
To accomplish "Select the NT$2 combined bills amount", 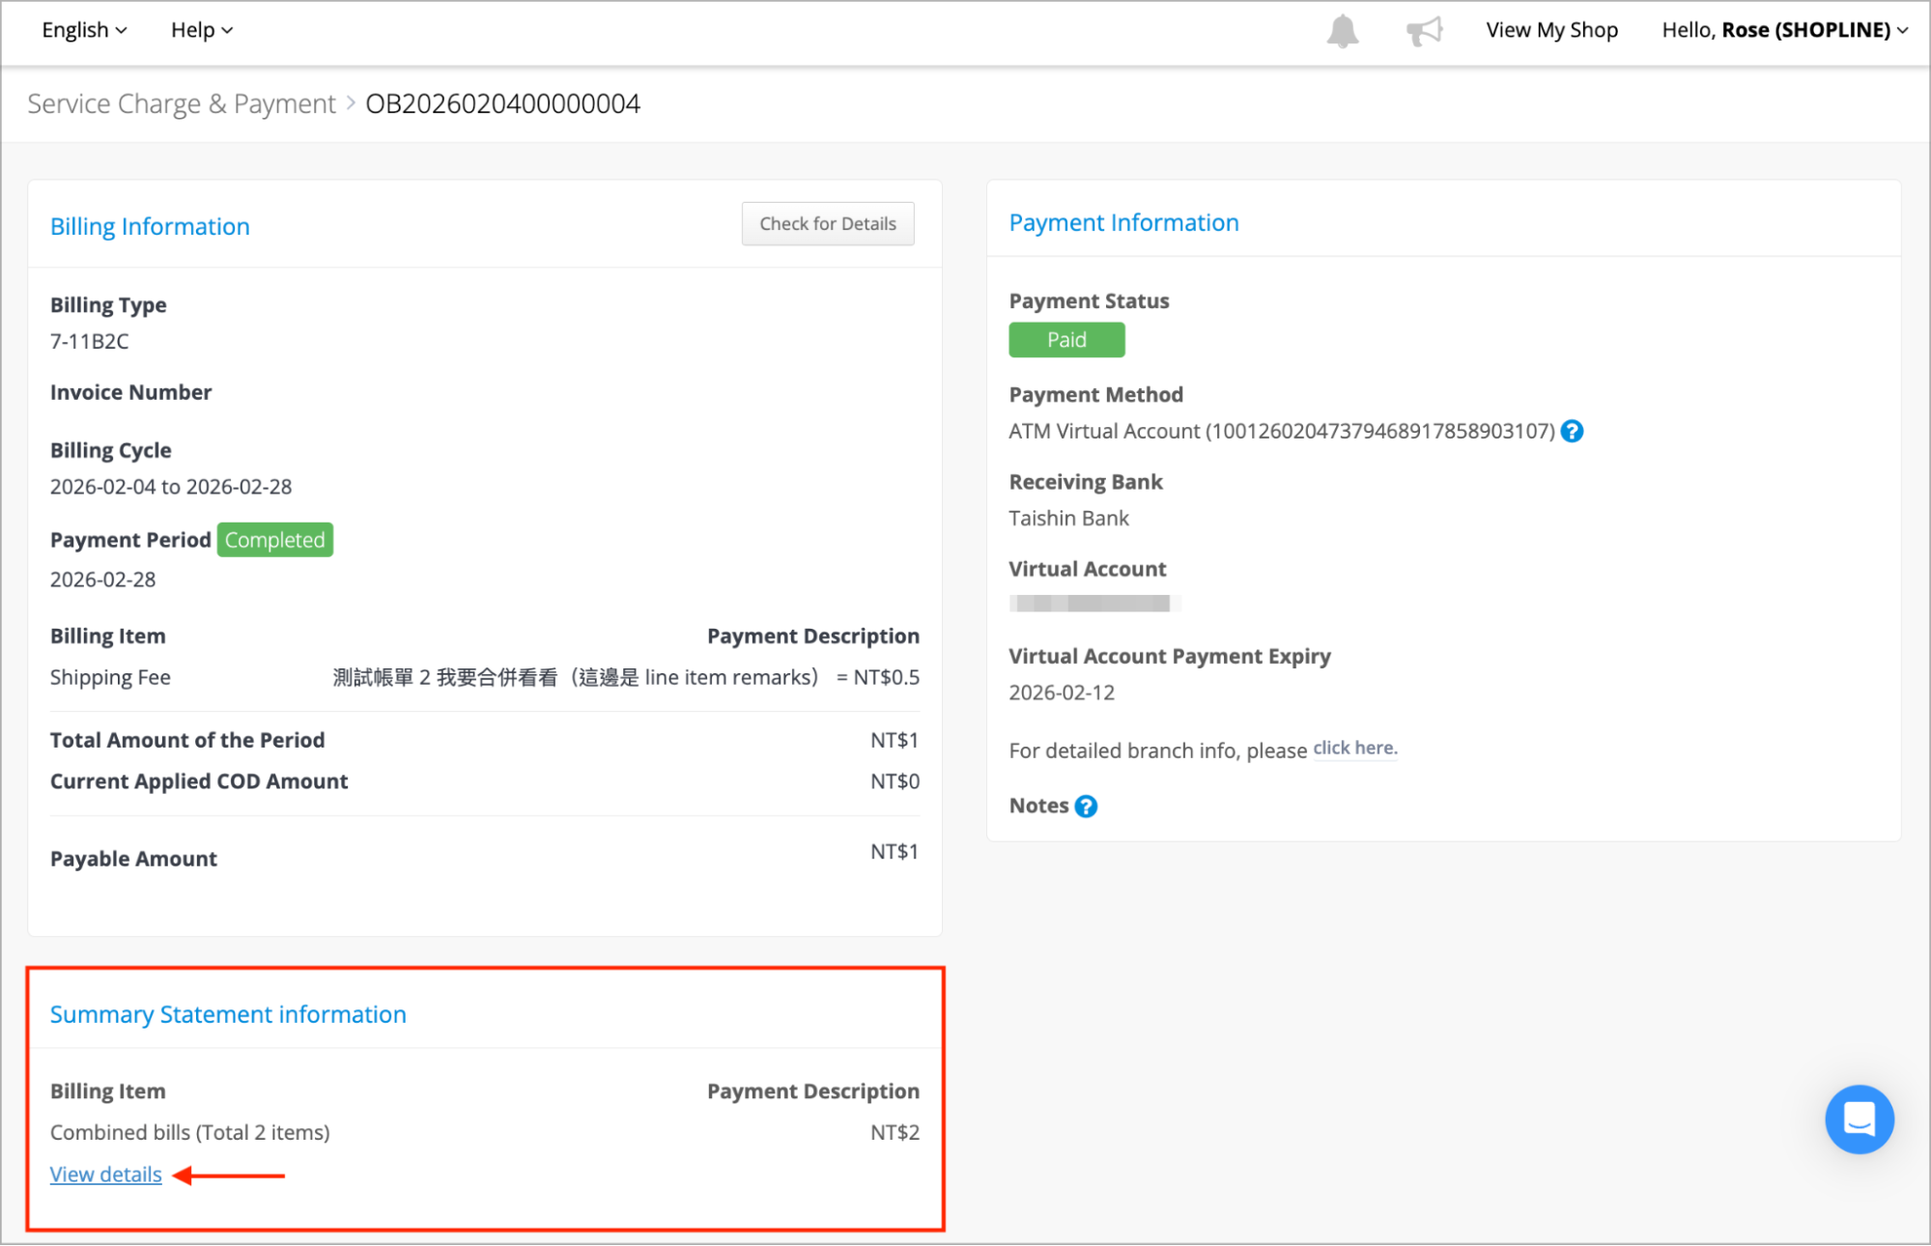I will [x=895, y=1133].
